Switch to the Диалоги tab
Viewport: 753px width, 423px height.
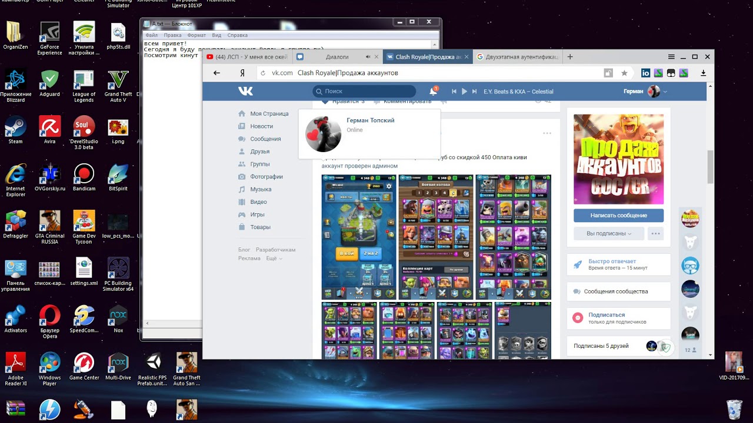point(337,57)
